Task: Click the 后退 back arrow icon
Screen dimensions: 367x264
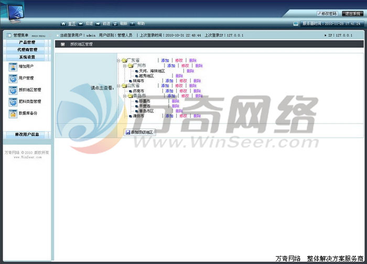Action: 81,24
